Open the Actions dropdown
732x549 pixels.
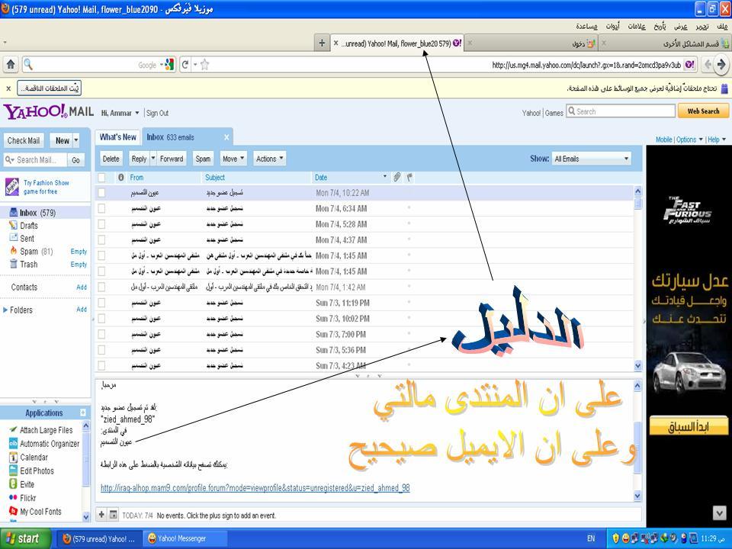click(x=269, y=159)
